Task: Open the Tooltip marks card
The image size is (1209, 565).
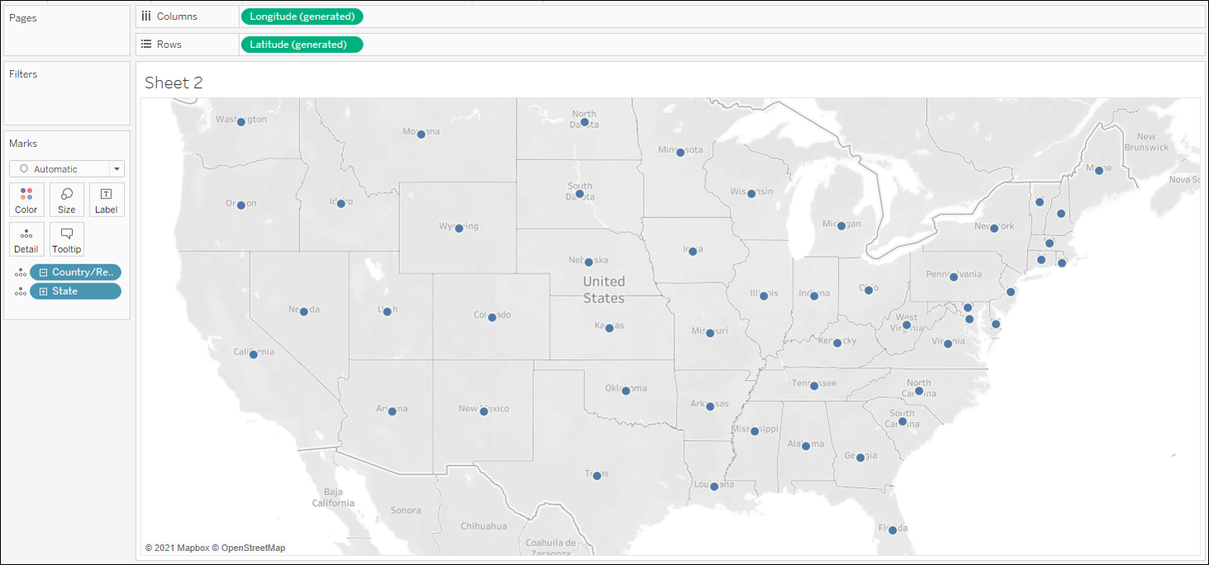Action: (x=67, y=240)
